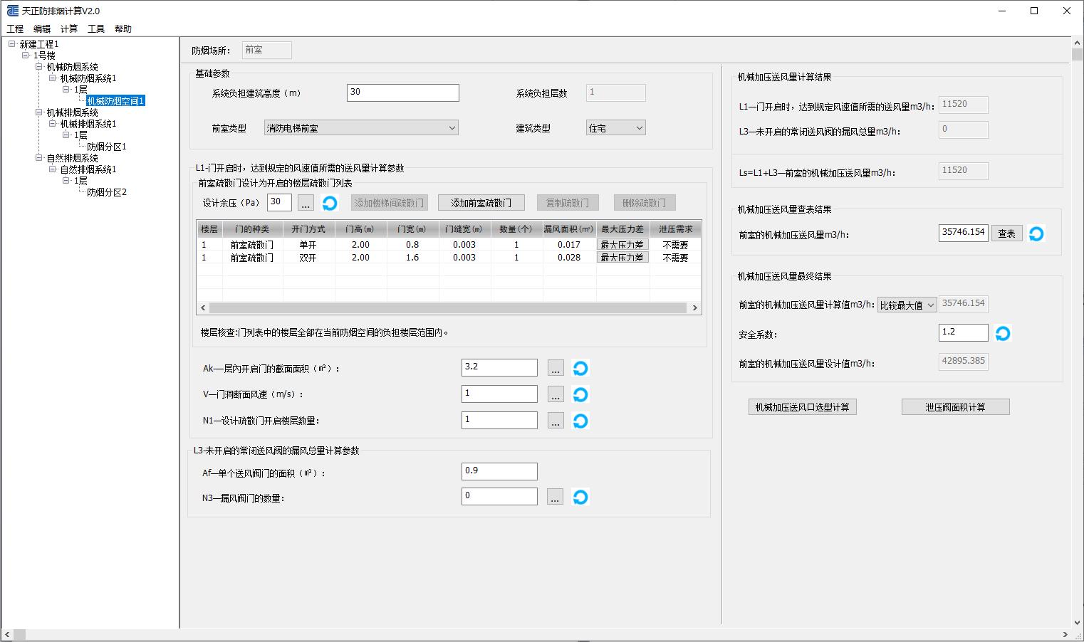Click refresh icon beside 查表 button
This screenshot has width=1084, height=642.
coord(1036,234)
